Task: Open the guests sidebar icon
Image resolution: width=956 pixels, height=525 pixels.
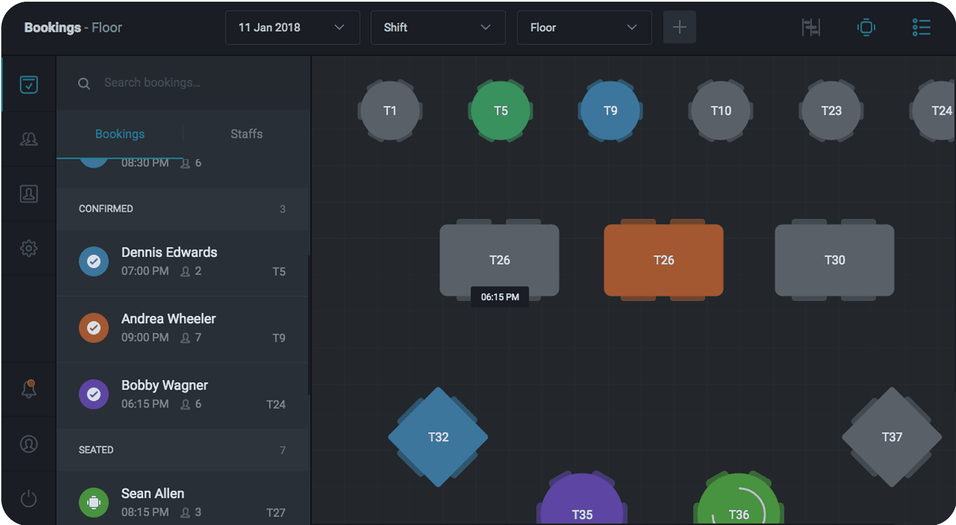Action: tap(29, 139)
